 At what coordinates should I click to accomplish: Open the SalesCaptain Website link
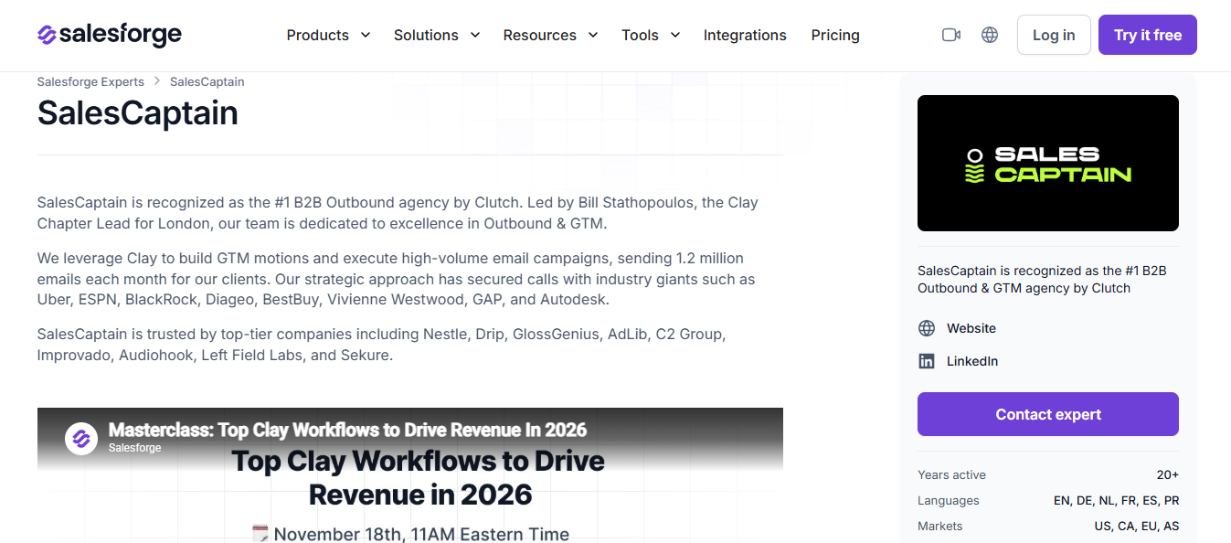tap(971, 328)
